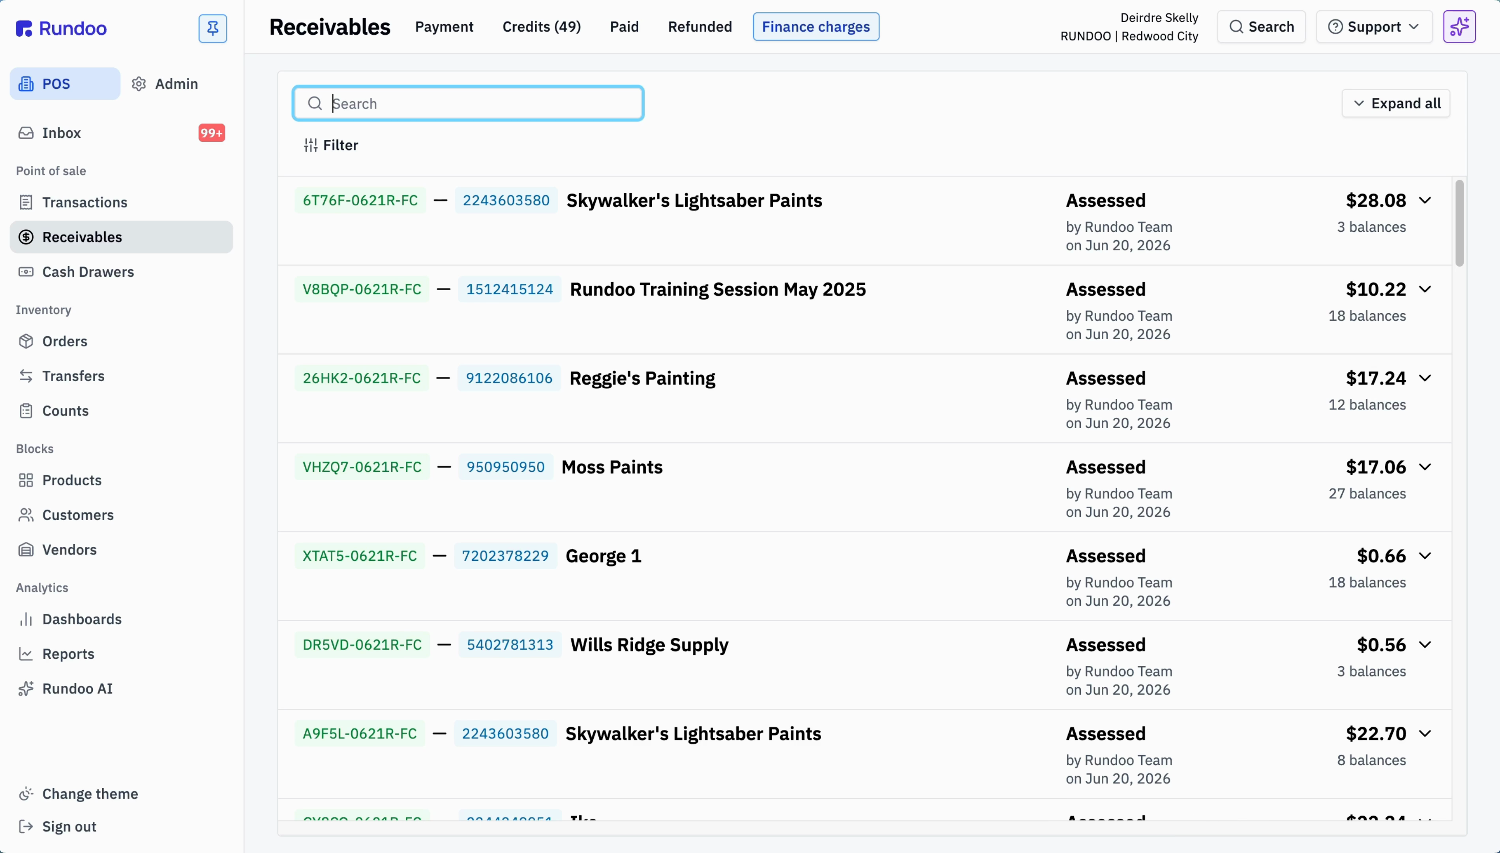The height and width of the screenshot is (853, 1500).
Task: Click the Customers people icon
Action: pos(26,515)
